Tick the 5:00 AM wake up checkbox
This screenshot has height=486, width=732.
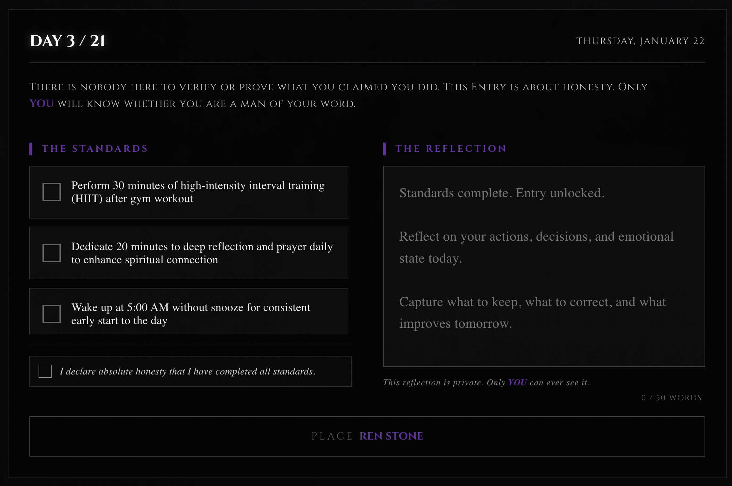point(52,314)
